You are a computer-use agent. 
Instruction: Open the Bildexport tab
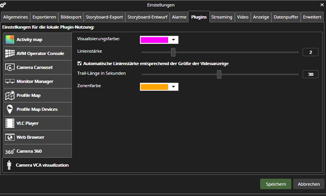pyautogui.click(x=71, y=17)
